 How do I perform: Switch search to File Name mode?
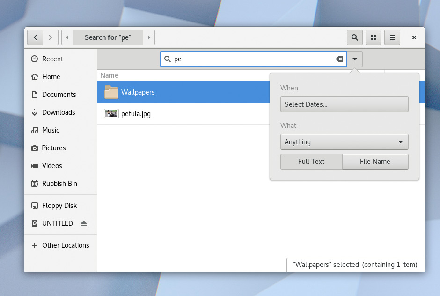coord(375,162)
